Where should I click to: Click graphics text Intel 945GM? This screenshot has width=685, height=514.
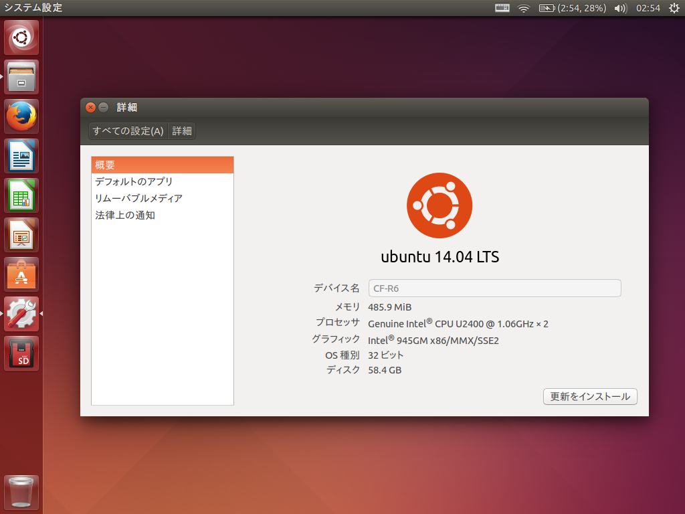coord(433,340)
